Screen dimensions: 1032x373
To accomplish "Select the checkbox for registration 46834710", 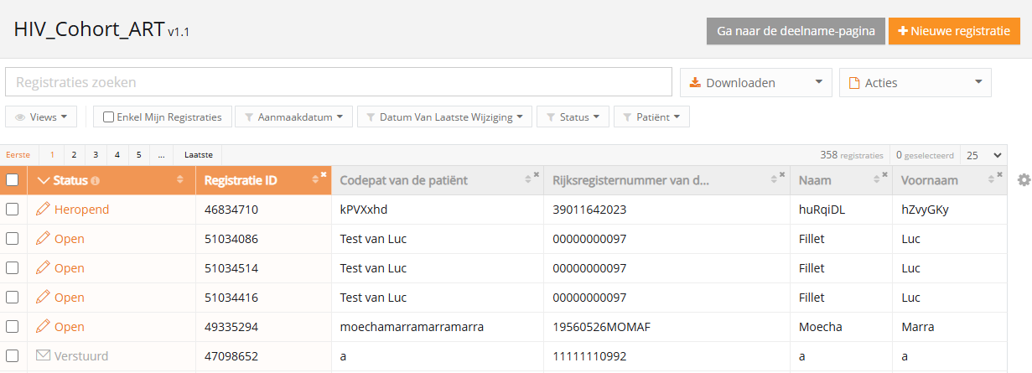I will pyautogui.click(x=13, y=210).
